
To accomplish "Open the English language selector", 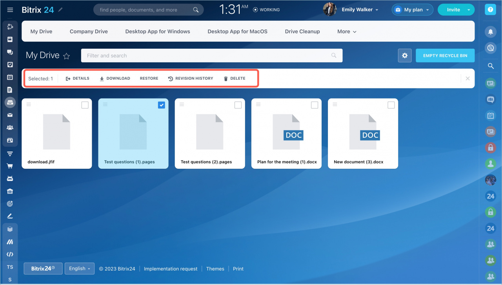I will 80,269.
